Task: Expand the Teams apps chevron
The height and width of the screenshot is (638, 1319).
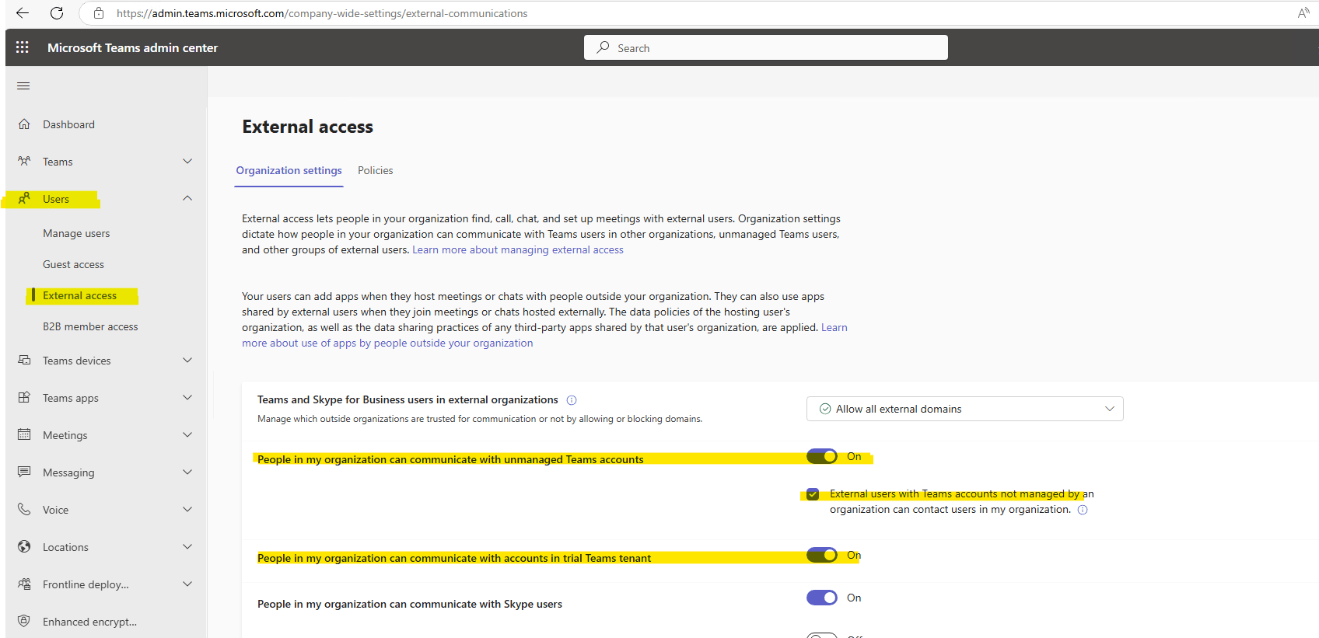Action: pos(187,398)
